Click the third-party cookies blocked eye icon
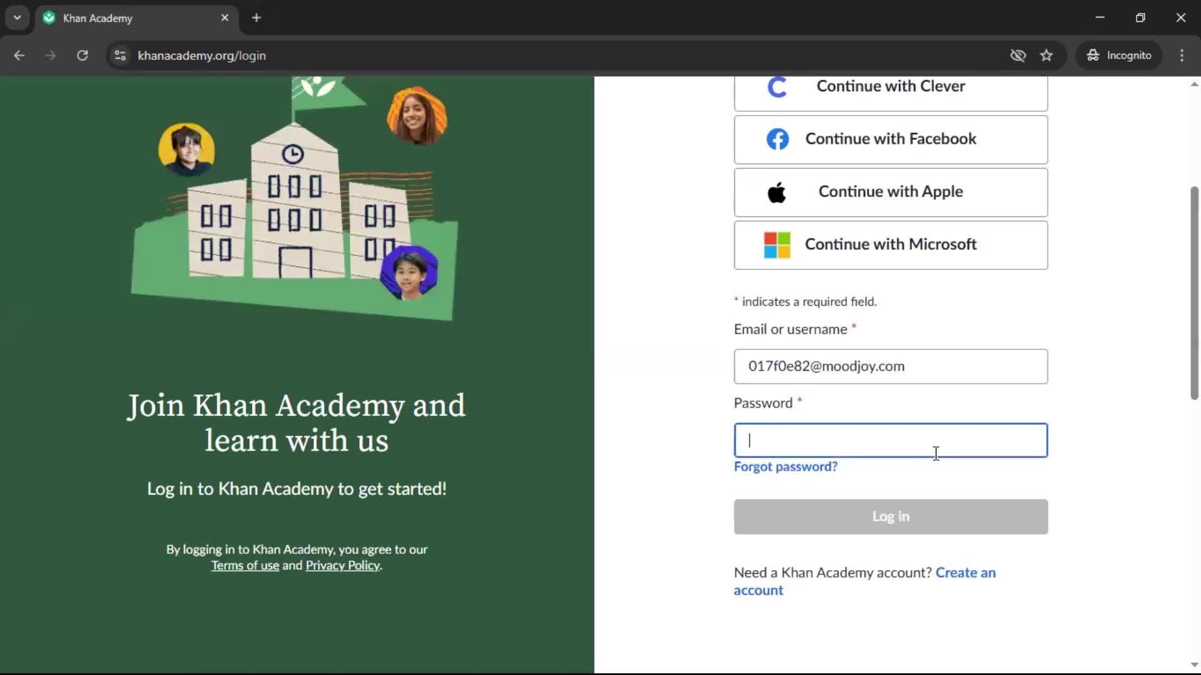Viewport: 1201px width, 675px height. 1018,56
